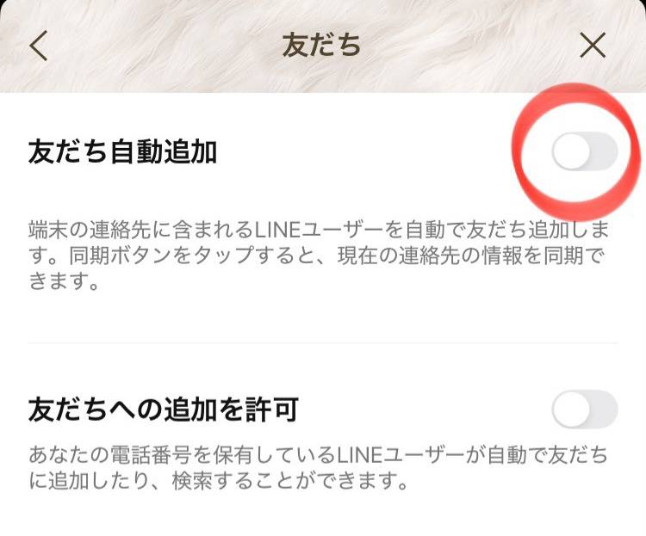
Task: Tap description starting with あなたの電話番号を保有
Action: [319, 468]
